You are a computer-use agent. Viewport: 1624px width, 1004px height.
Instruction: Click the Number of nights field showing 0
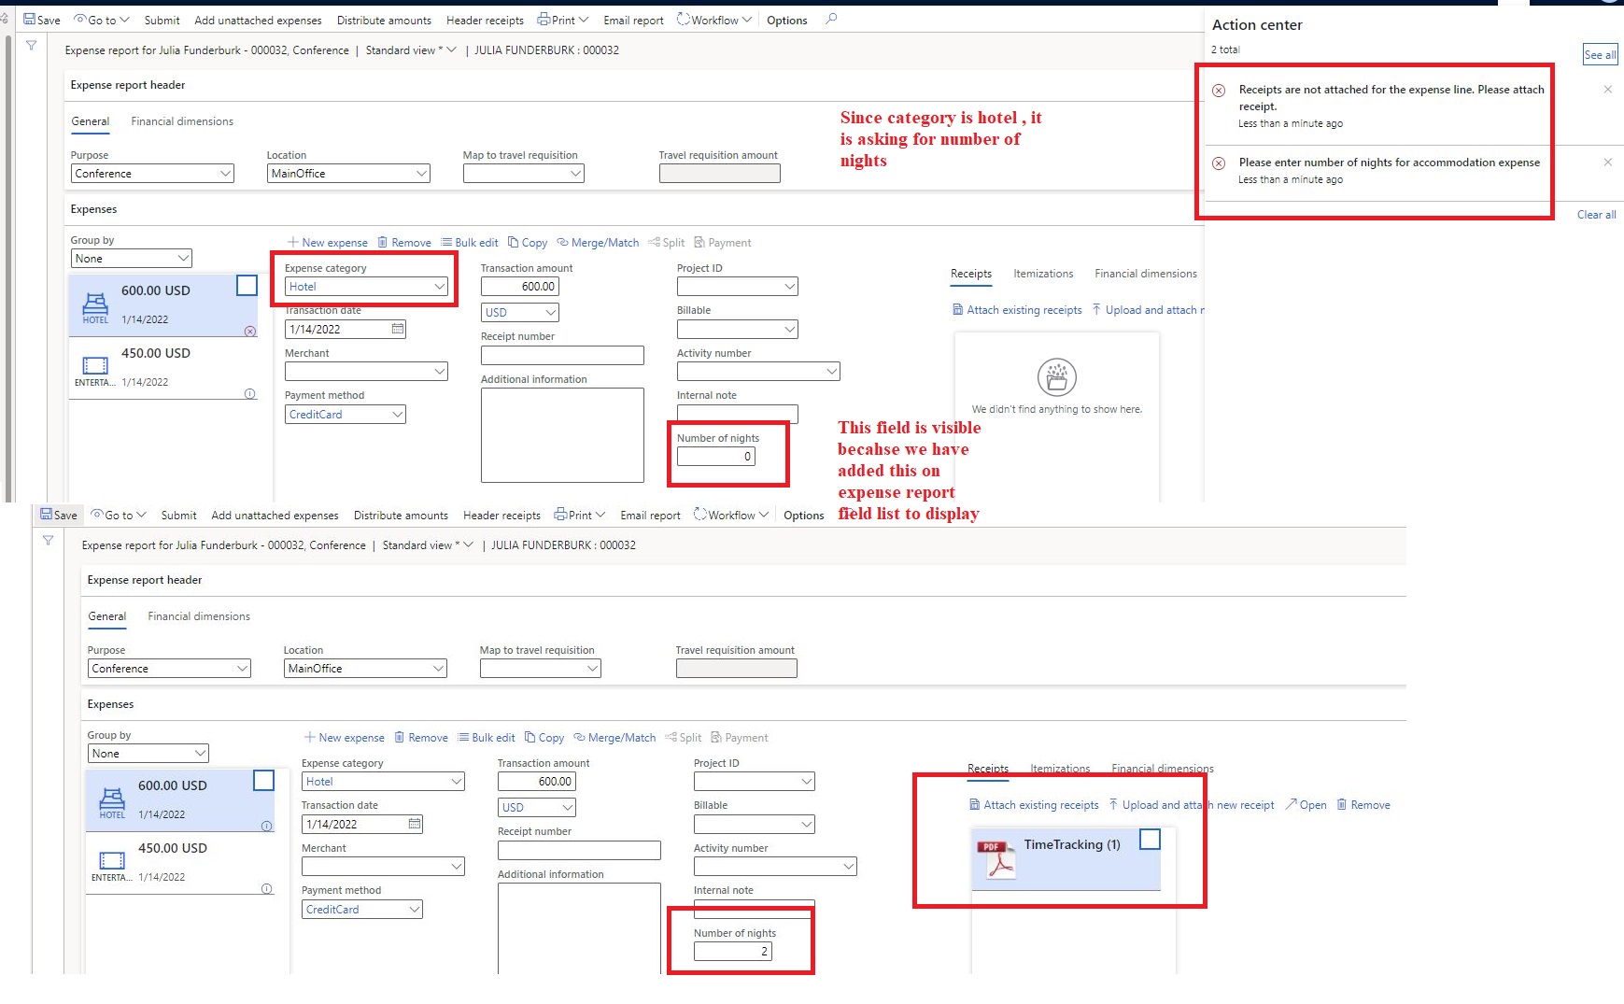[x=716, y=457]
